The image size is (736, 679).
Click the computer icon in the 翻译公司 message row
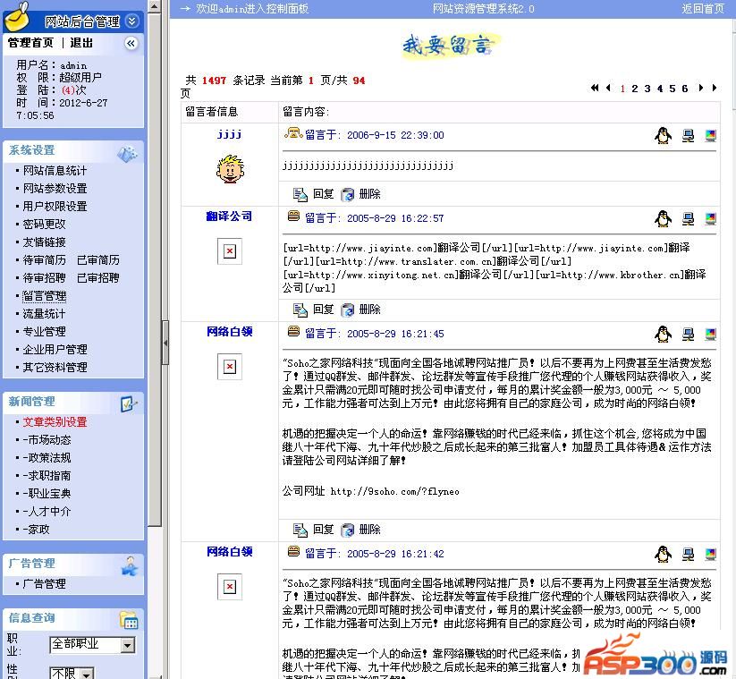pyautogui.click(x=688, y=219)
